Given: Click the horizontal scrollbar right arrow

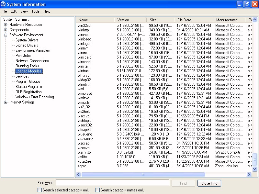Looking at the screenshot, I should (249, 175).
